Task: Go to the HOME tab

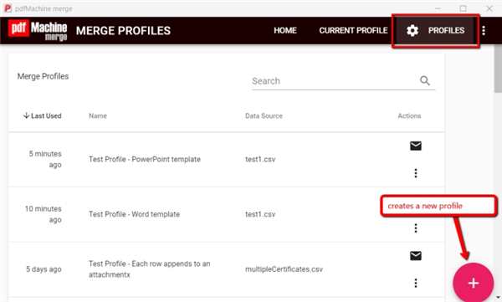Action: click(x=285, y=30)
